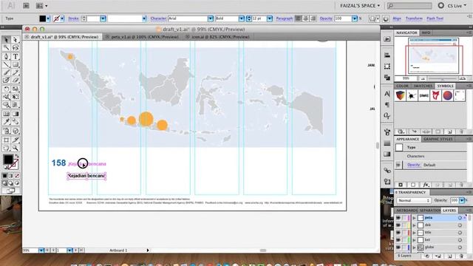Switch to the peta_v1.ai document tab
Image resolution: width=473 pixels, height=266 pixels.
point(145,37)
